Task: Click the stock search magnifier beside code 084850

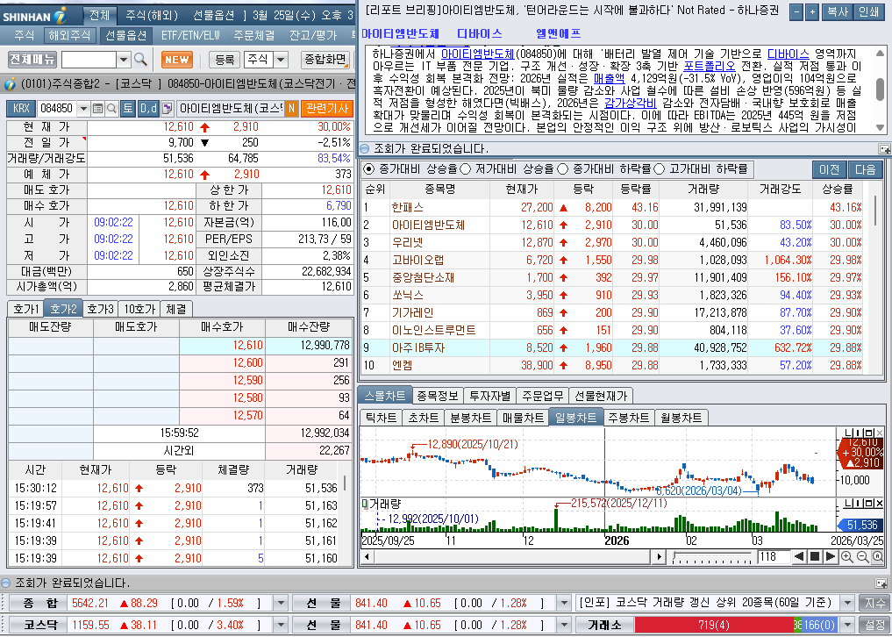Action: (111, 108)
